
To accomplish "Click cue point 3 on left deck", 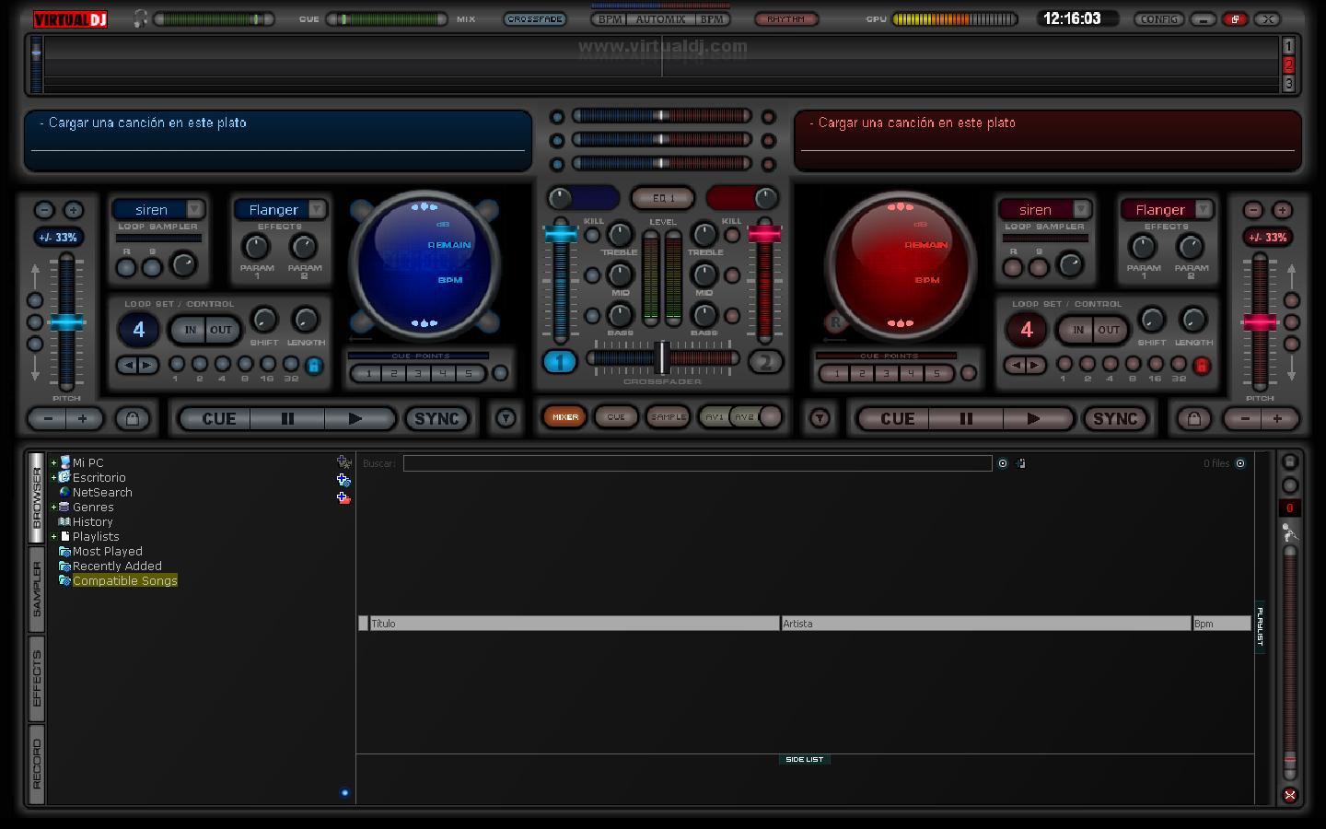I will click(x=418, y=373).
